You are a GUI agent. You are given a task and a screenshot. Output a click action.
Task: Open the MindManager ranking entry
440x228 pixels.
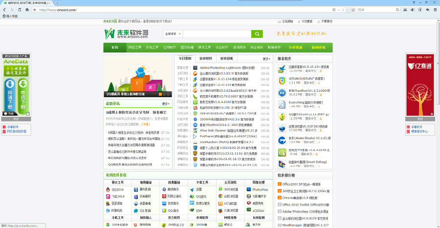[305, 225]
